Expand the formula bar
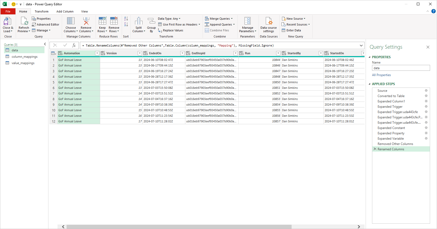This screenshot has width=437, height=229. tap(361, 45)
